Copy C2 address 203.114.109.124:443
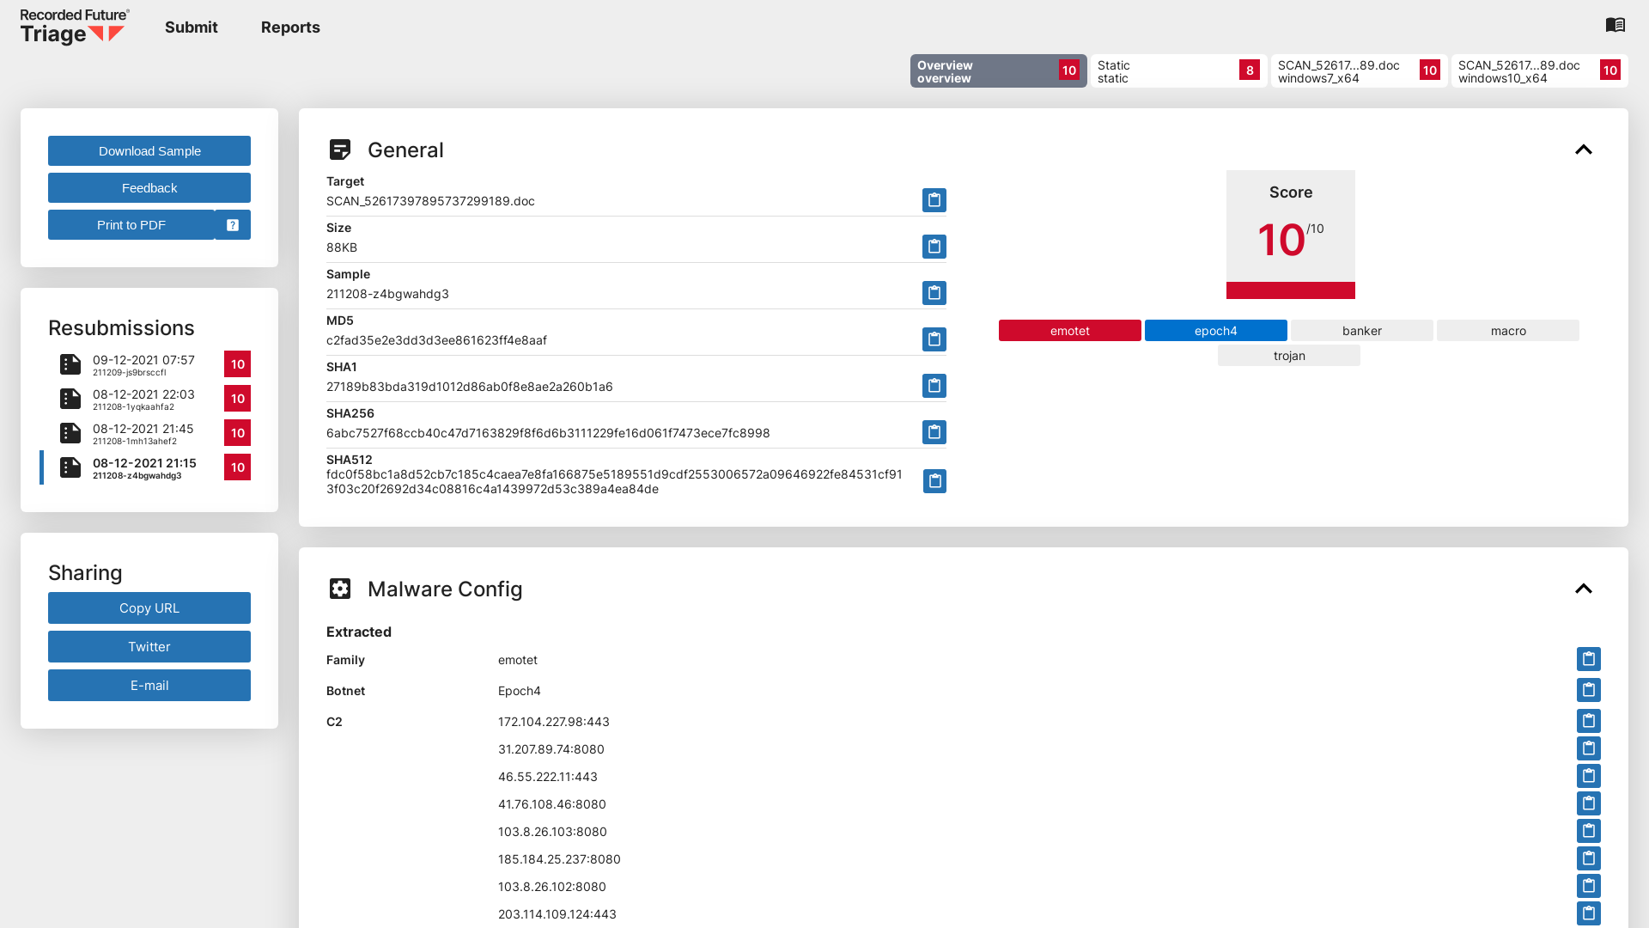The width and height of the screenshot is (1649, 928). pos(1589,913)
